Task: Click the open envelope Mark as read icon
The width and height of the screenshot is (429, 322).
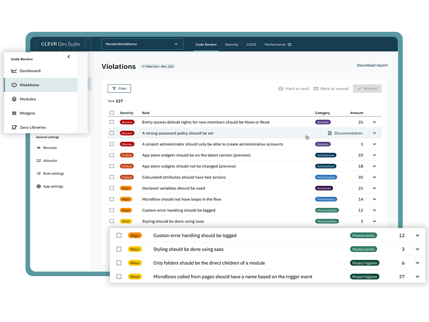Action: pyautogui.click(x=281, y=89)
